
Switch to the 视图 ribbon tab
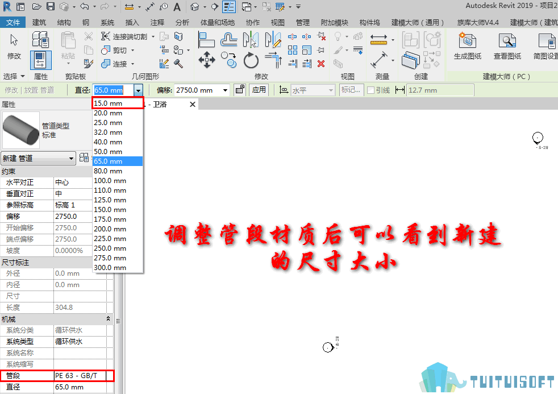277,22
